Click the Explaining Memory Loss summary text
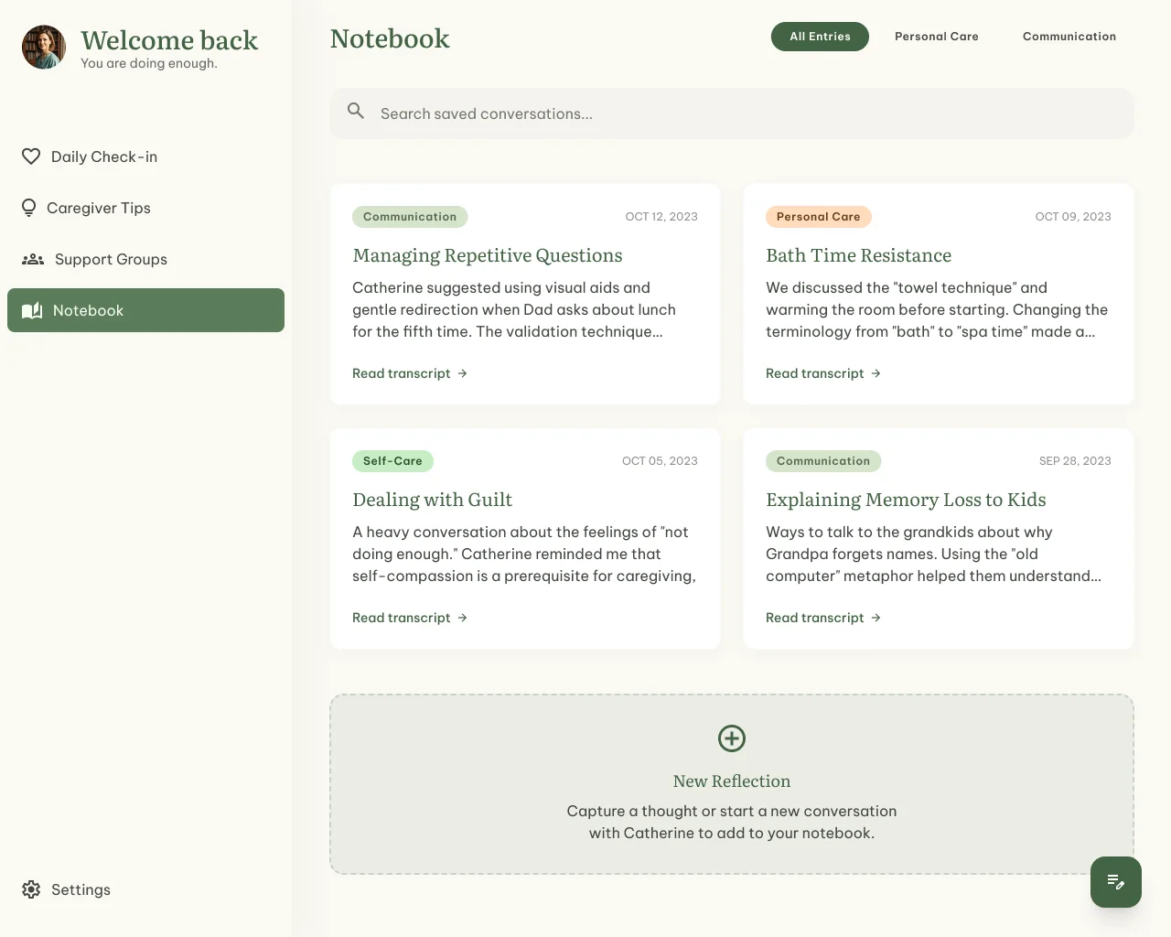1171x937 pixels. (x=933, y=554)
